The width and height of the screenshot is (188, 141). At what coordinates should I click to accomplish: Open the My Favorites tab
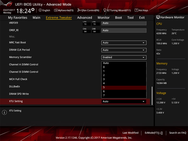pos(18,18)
